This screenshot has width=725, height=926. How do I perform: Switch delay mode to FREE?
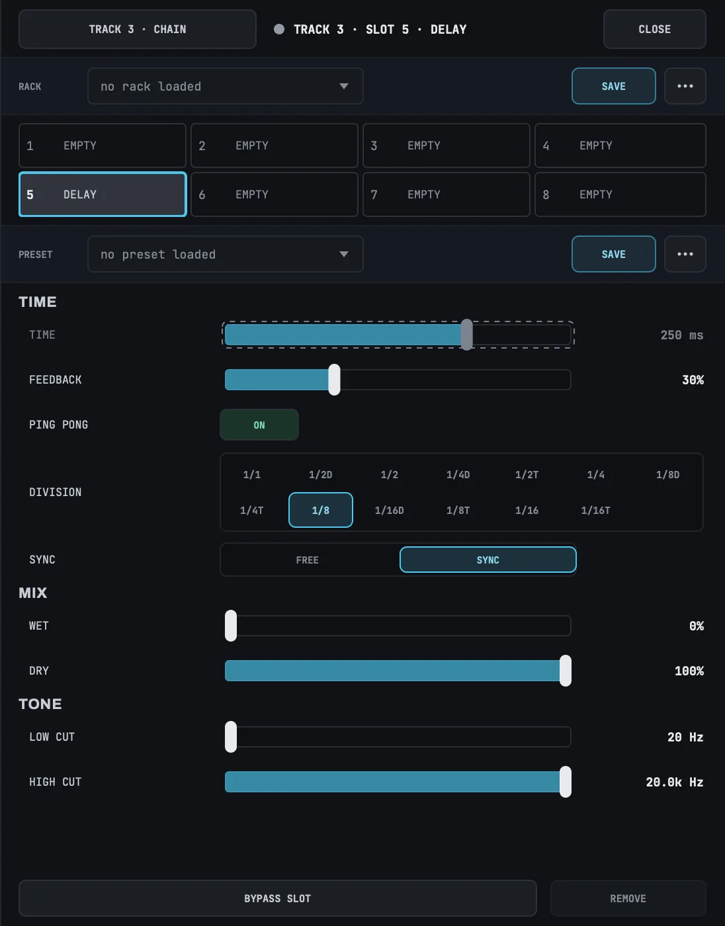pos(308,560)
